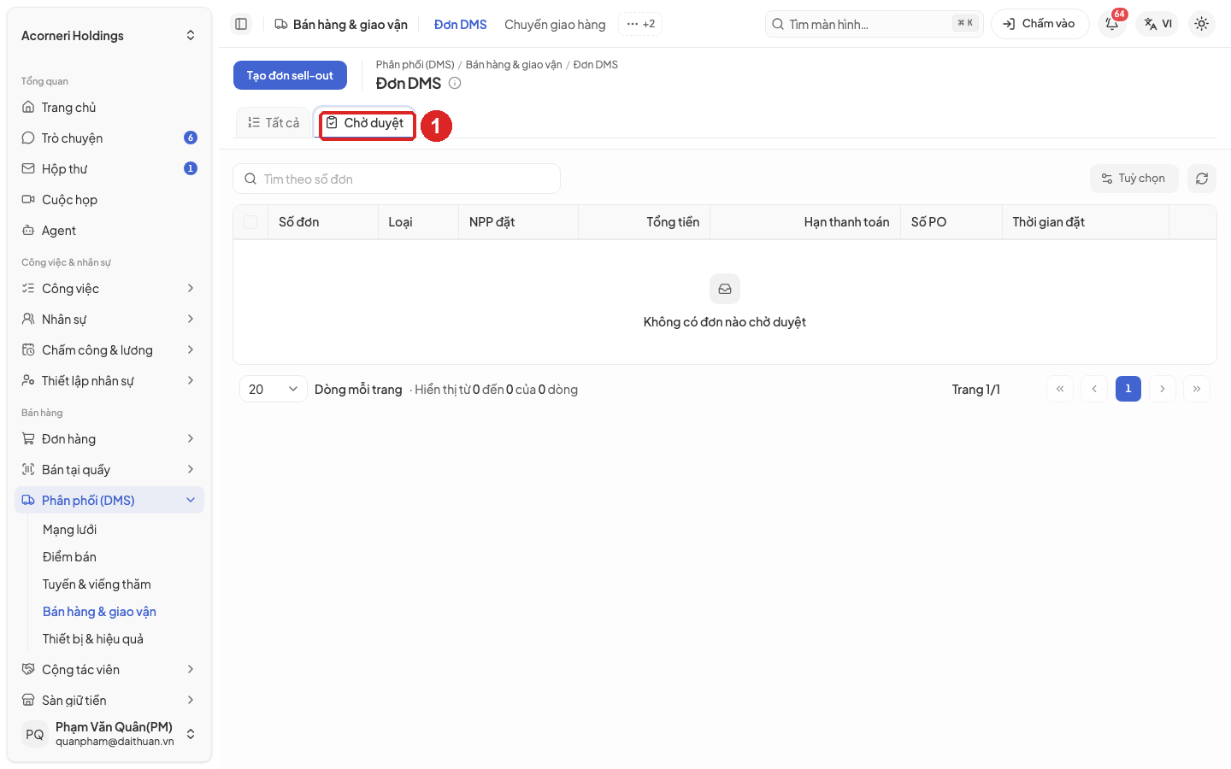Open Hộp thư mailbox
The width and height of the screenshot is (1231, 769).
(109, 169)
